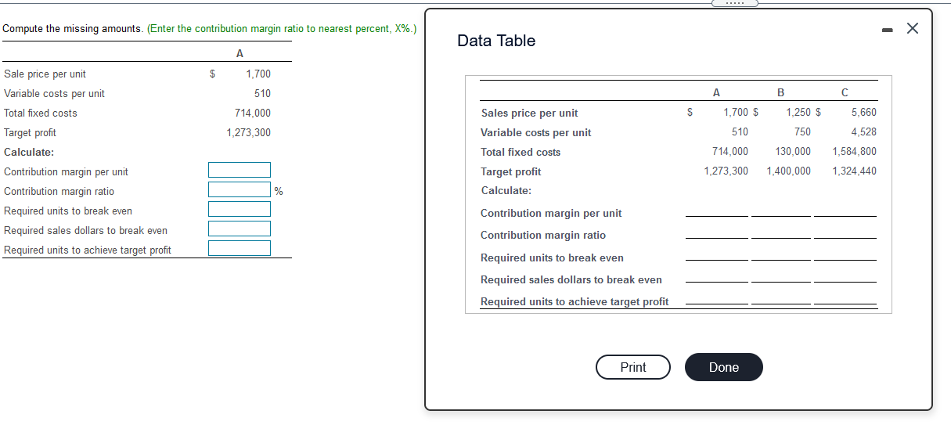Image resolution: width=951 pixels, height=425 pixels.
Task: Click "Required units to break even" in Data Table
Action: (x=552, y=258)
